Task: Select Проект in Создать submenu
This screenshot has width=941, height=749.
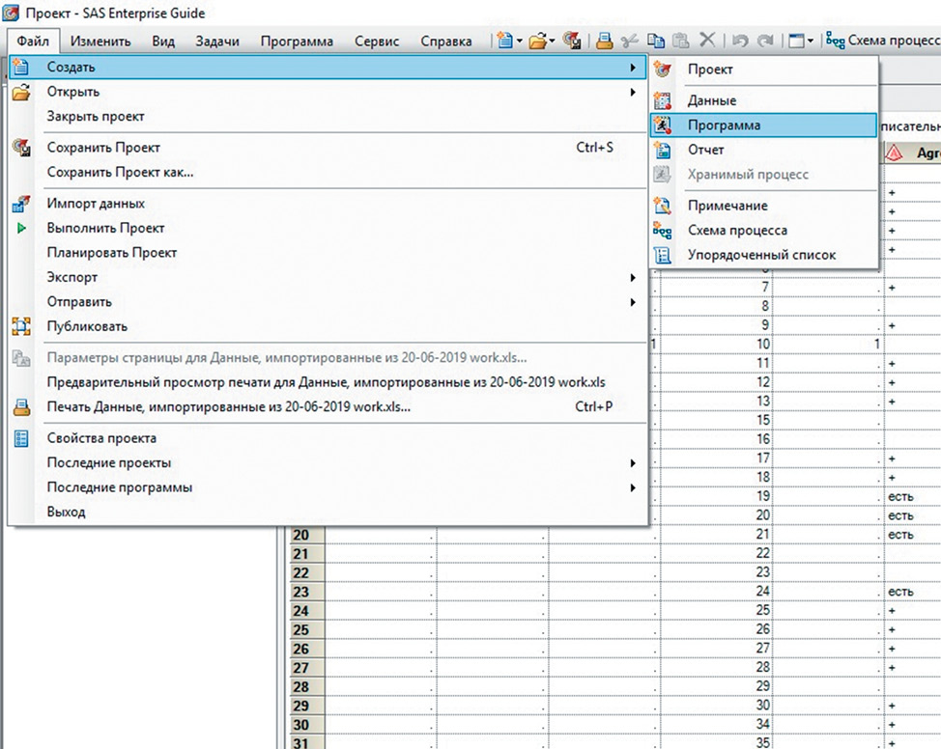Action: point(710,69)
